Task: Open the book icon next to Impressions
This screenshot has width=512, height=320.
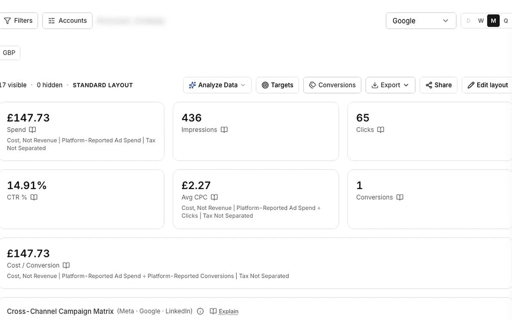Action: coord(224,130)
